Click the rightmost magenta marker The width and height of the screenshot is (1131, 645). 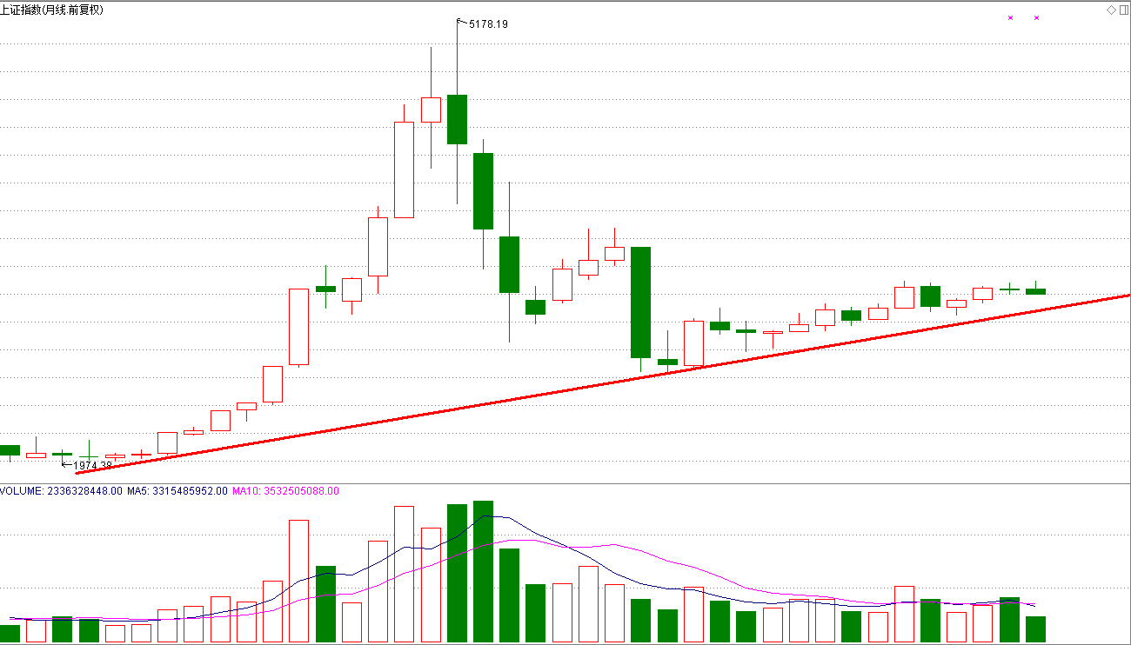1036,17
